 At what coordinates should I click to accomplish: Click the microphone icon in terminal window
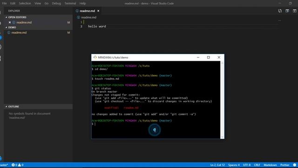click(155, 130)
